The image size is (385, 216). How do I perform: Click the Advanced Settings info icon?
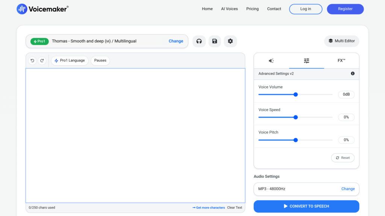coord(352,73)
